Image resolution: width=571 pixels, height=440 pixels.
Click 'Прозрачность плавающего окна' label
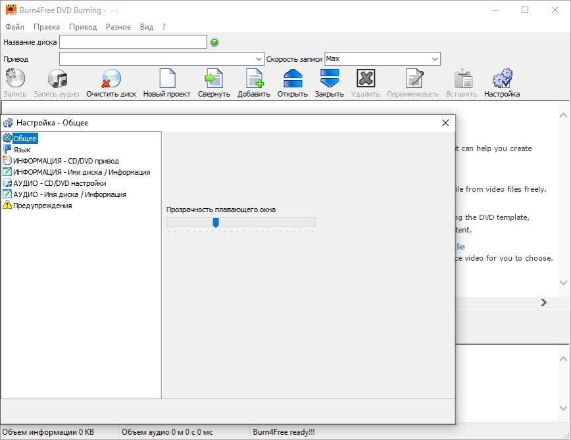tap(221, 209)
